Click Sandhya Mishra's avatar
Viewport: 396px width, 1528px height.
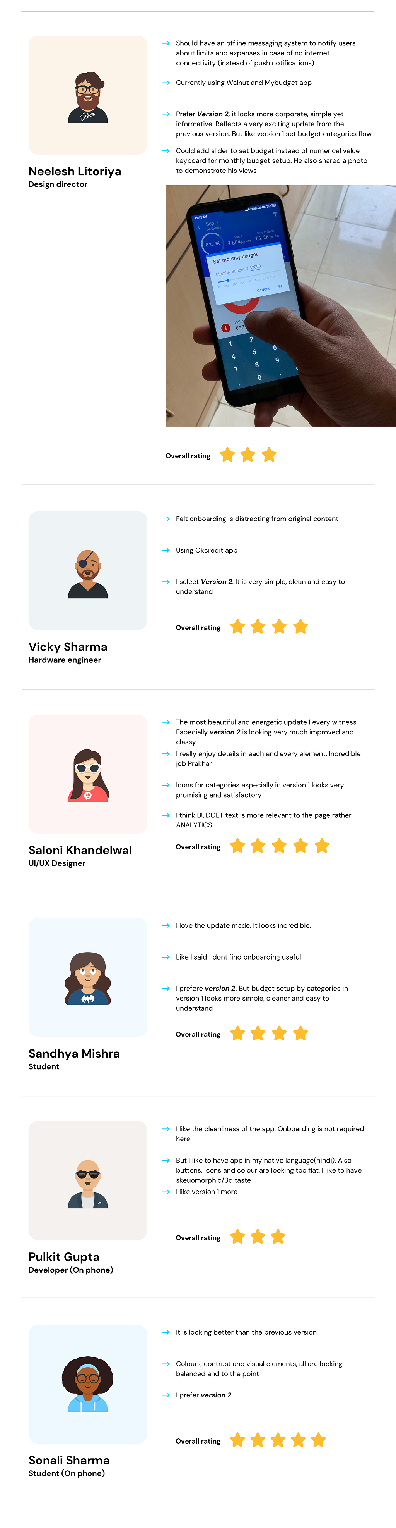coord(88,978)
